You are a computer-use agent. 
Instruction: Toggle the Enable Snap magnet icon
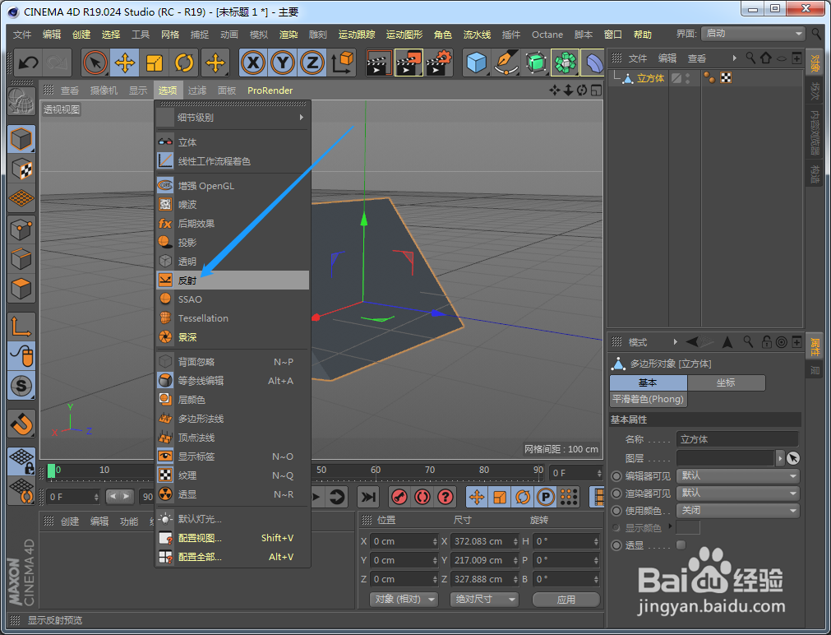point(21,424)
